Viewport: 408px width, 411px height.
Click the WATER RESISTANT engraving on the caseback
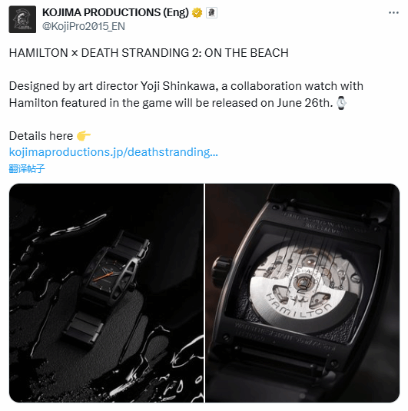[265, 330]
